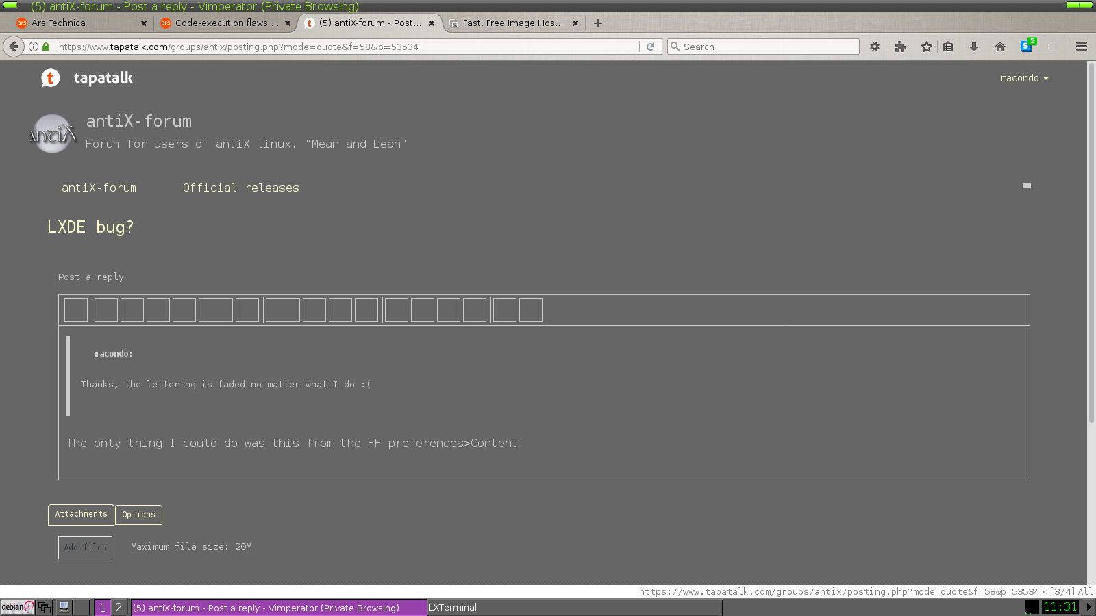The image size is (1096, 616).
Task: Select Vimperator window in taskbar
Action: click(279, 607)
